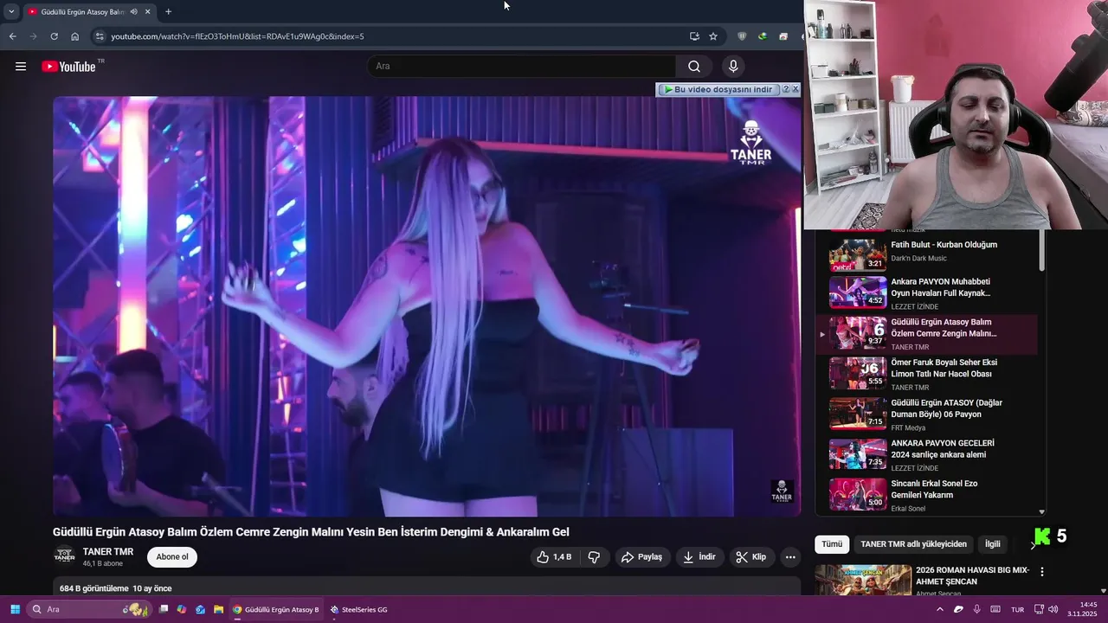Click the TANER TMR watermark in video corner
Viewport: 1108px width, 623px height.
(782, 491)
